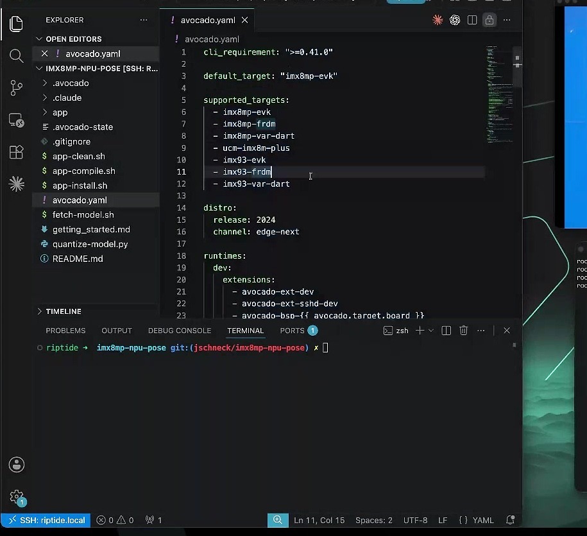Click the ChatGPT icon in editor toolbar
The image size is (587, 536).
coord(455,20)
